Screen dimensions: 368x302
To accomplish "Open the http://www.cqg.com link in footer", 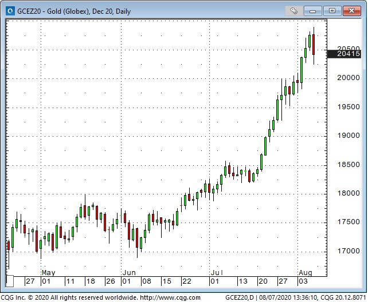I will 170,298.
